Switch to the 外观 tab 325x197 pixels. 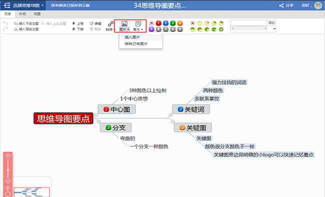point(22,14)
